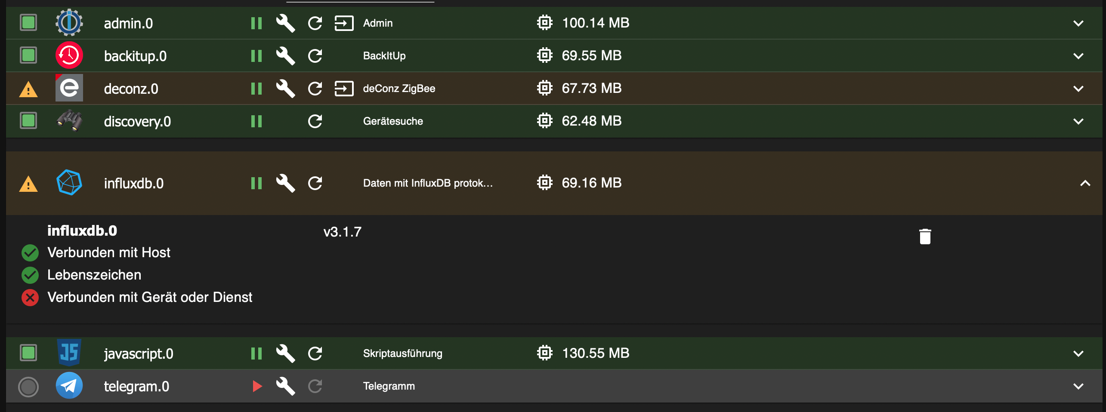Collapse the influxdb.0 details panel

point(1085,183)
